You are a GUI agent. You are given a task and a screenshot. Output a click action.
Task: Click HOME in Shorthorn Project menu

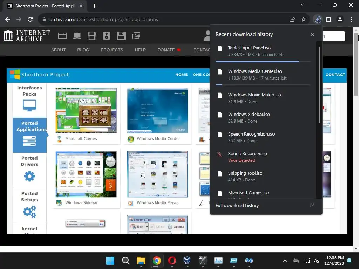(182, 75)
